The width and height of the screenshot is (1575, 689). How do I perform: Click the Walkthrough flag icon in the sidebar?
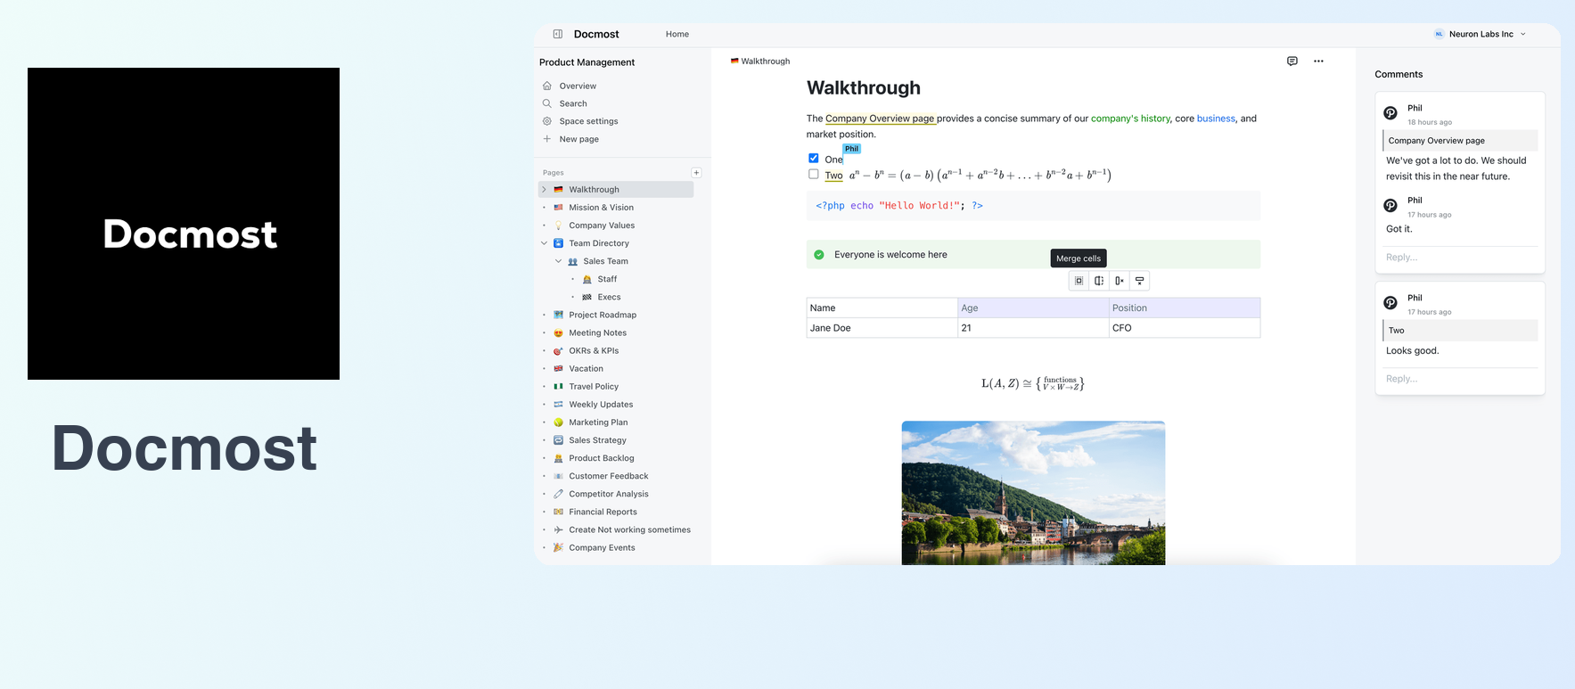559,190
